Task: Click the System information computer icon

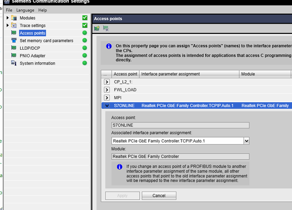Action: coord(14,63)
